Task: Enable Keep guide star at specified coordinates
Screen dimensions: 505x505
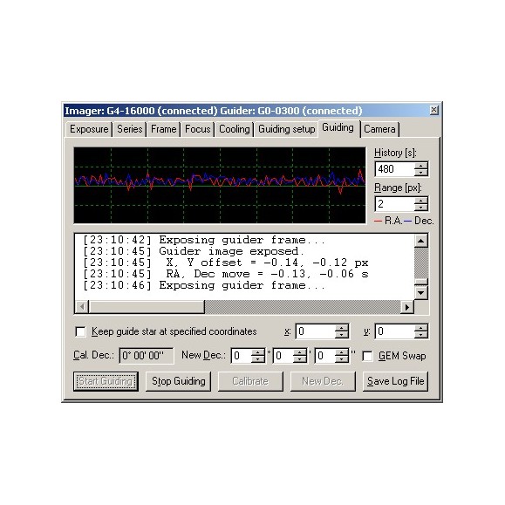Action: point(80,331)
